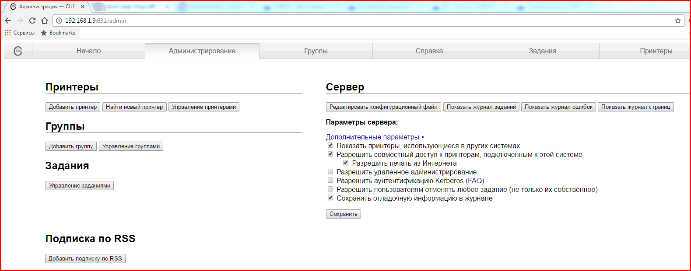Disable Показать принтеры, использующиеся в других системах
Image resolution: width=691 pixels, height=271 pixels.
(x=330, y=146)
